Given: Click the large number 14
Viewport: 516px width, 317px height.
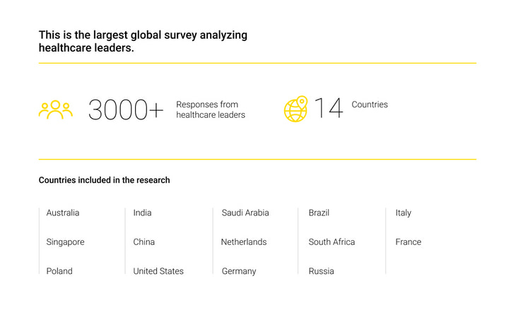Looking at the screenshot, I should pyautogui.click(x=329, y=108).
